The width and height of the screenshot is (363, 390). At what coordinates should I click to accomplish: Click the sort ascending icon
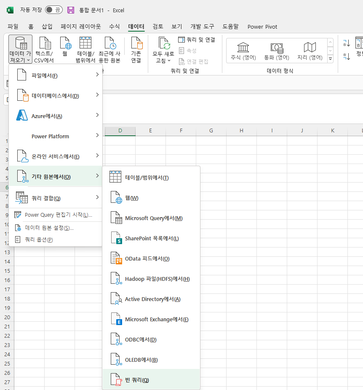[x=347, y=43]
